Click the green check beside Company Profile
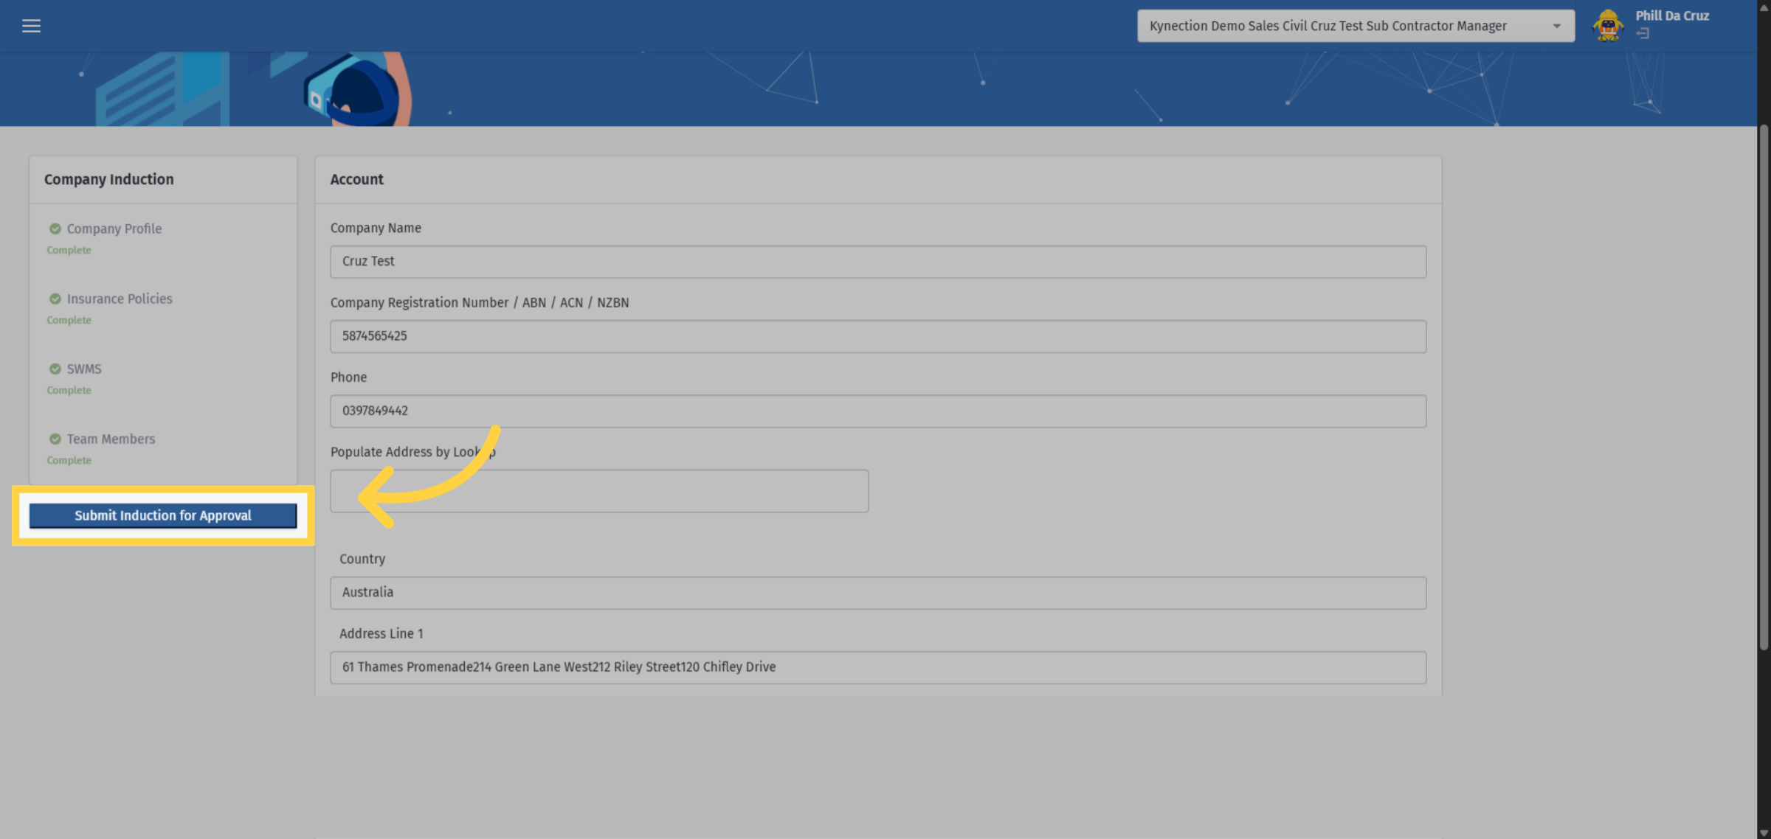The height and width of the screenshot is (839, 1771). click(55, 229)
